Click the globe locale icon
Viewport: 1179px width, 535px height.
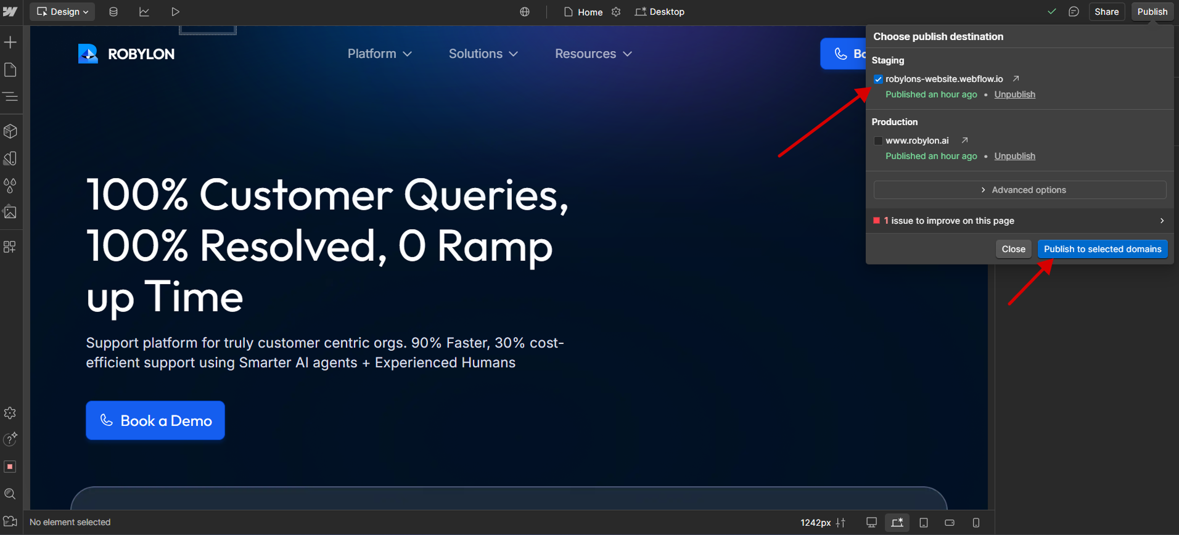click(525, 12)
